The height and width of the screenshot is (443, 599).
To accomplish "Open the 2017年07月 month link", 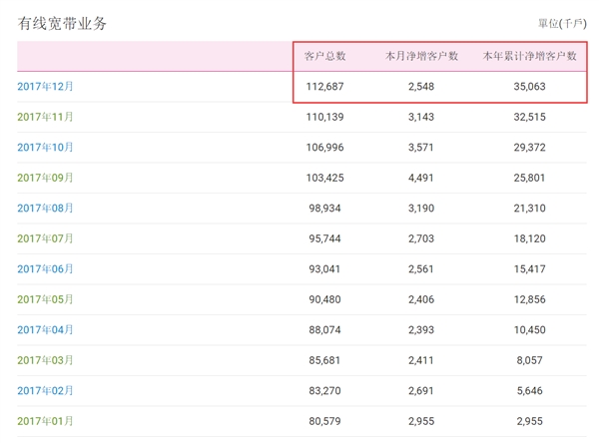I will click(x=45, y=239).
